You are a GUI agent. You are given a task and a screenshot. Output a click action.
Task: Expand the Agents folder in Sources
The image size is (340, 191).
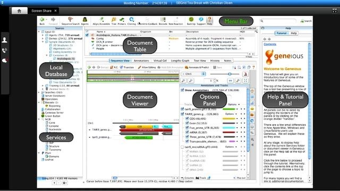pos(42,35)
